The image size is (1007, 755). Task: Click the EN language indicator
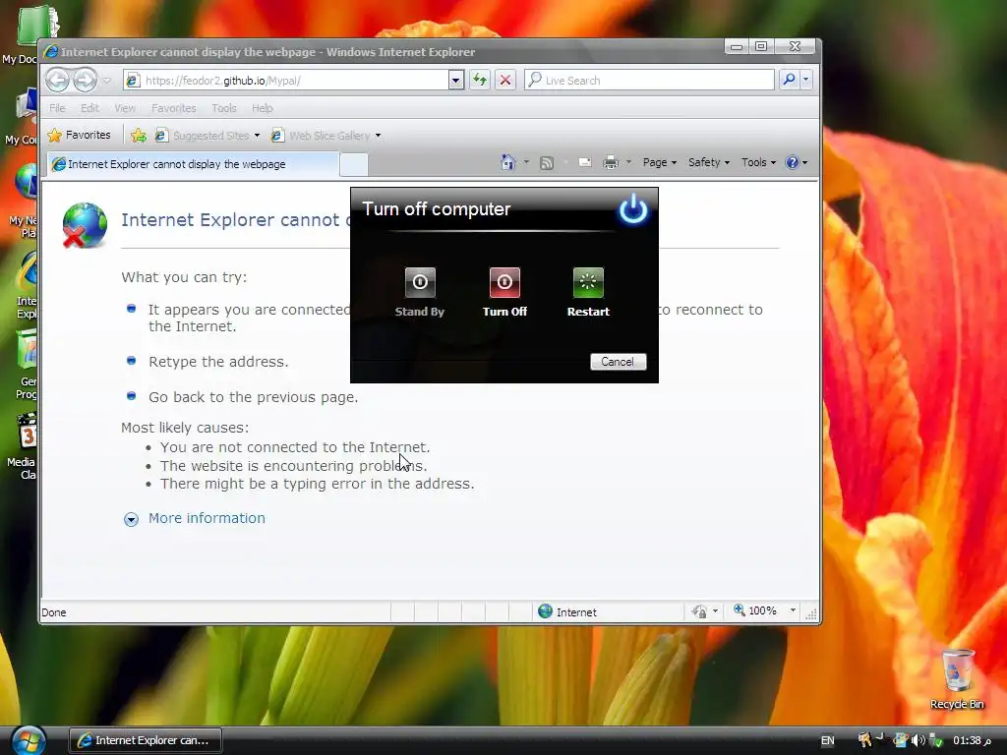pos(828,741)
